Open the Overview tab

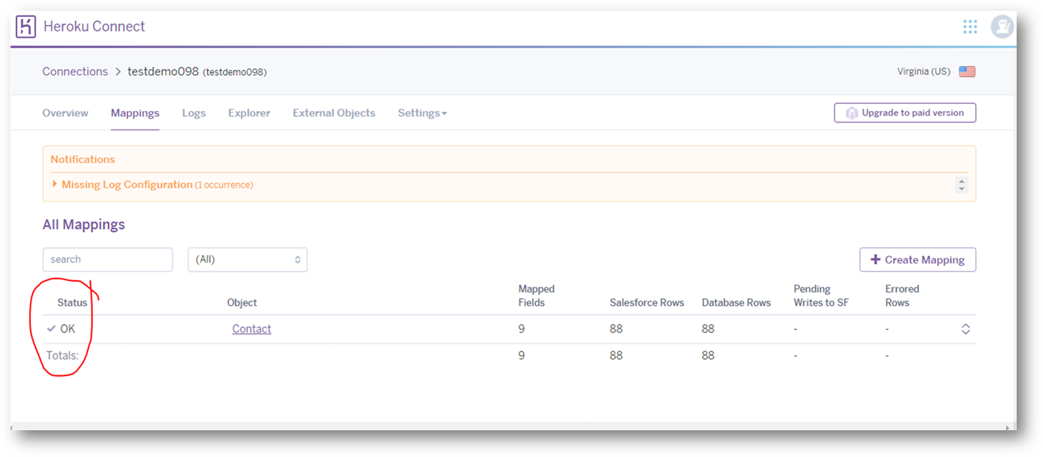click(x=65, y=113)
